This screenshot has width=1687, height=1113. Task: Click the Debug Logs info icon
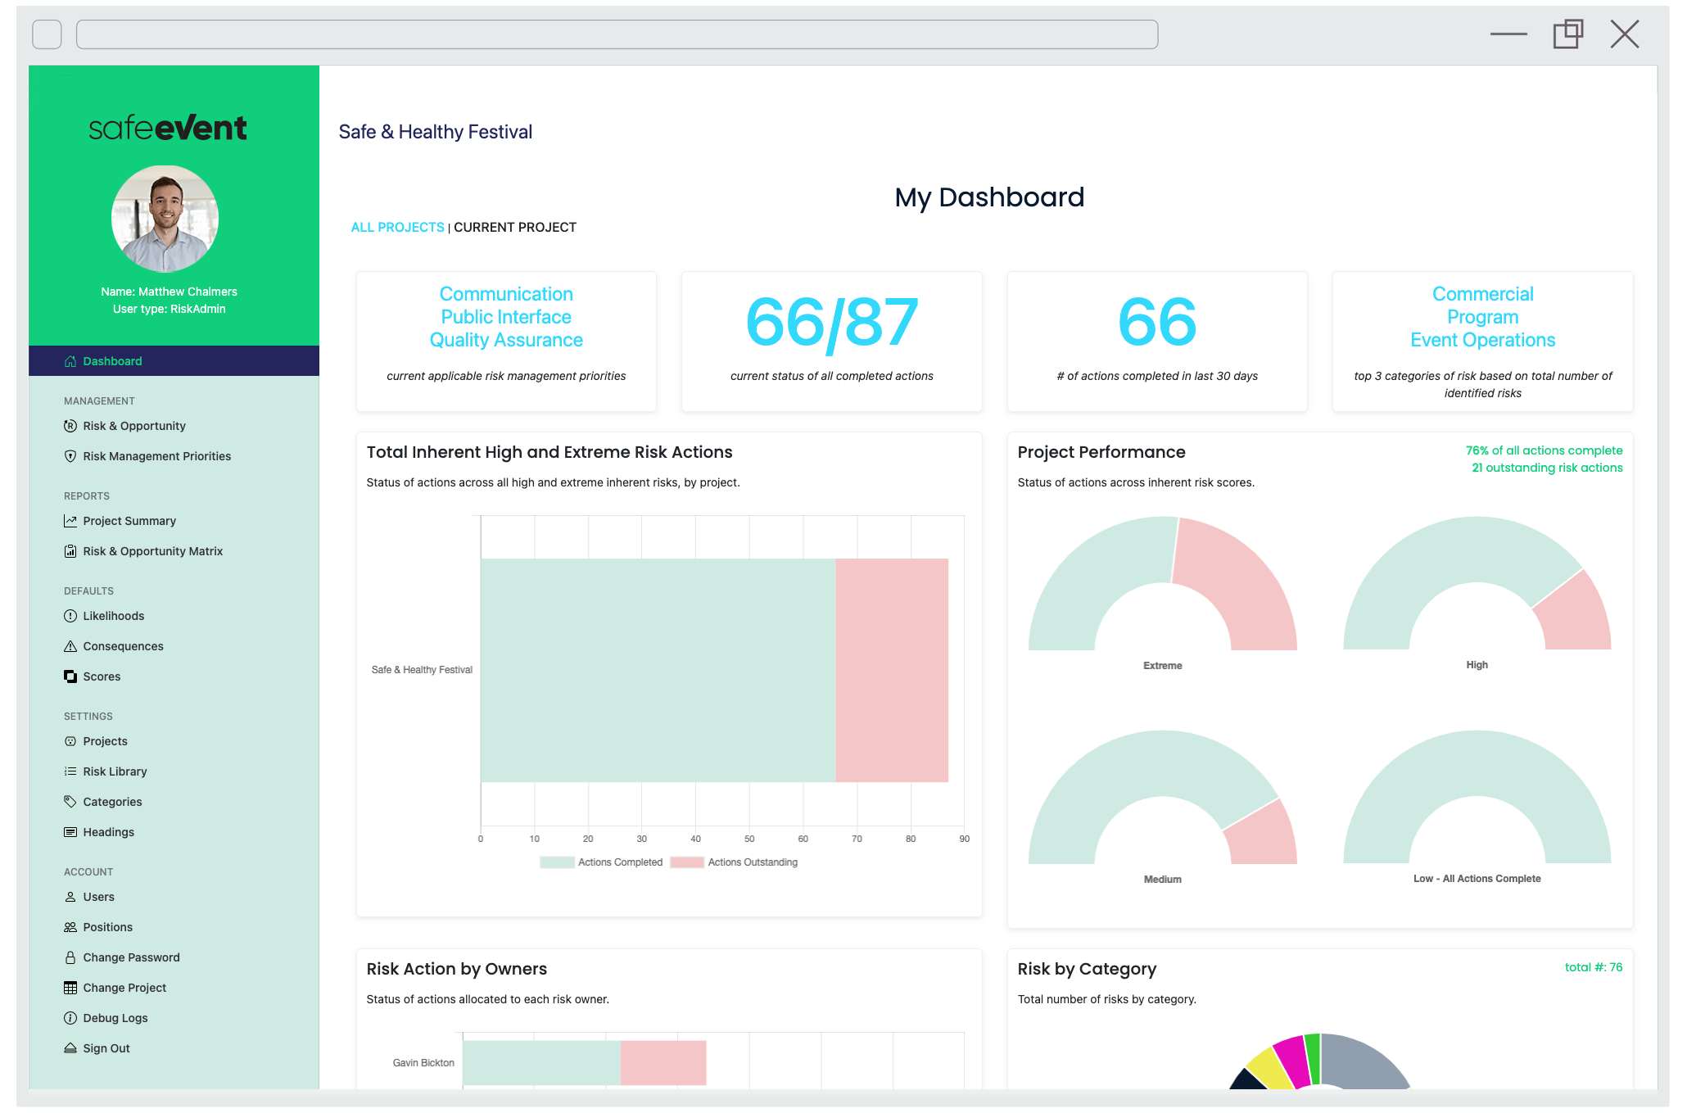tap(70, 1018)
